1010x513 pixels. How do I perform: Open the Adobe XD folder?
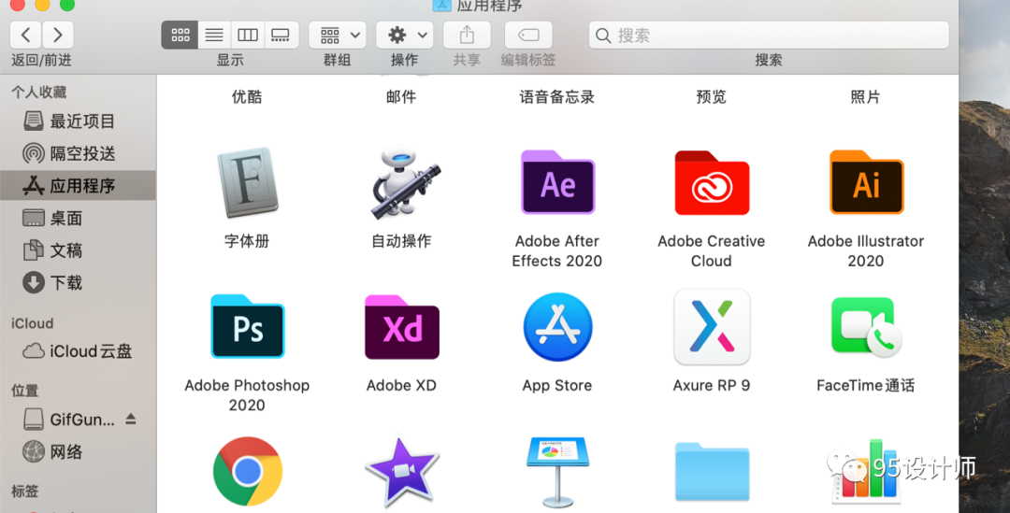[402, 326]
